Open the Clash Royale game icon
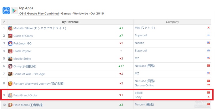 (x=10, y=51)
